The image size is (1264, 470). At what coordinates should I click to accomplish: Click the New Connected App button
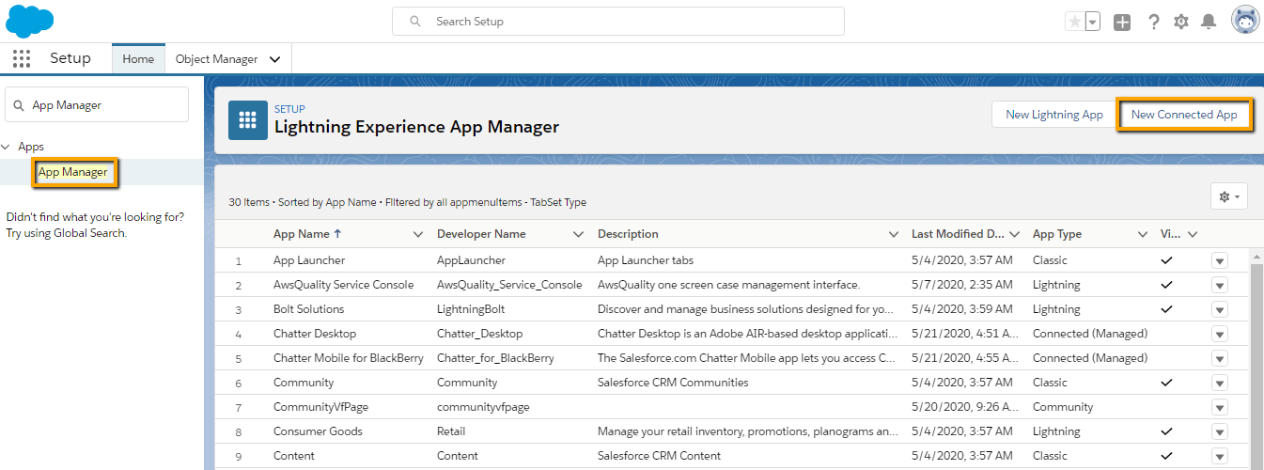[1184, 115]
